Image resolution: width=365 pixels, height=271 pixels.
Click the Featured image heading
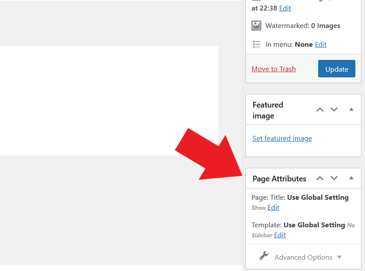point(268,110)
